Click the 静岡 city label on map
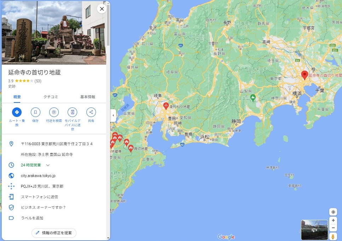The height and width of the screenshot is (241, 342). click(x=236, y=121)
